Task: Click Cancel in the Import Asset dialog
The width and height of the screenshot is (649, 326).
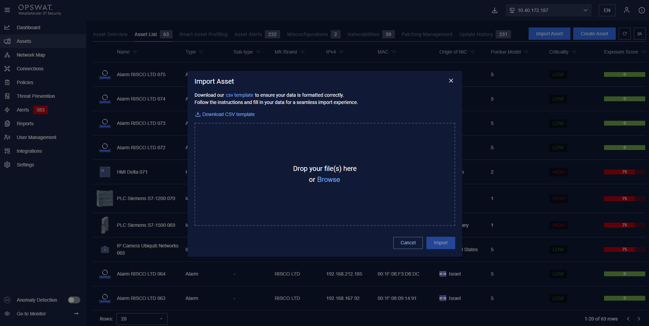Action: click(408, 243)
